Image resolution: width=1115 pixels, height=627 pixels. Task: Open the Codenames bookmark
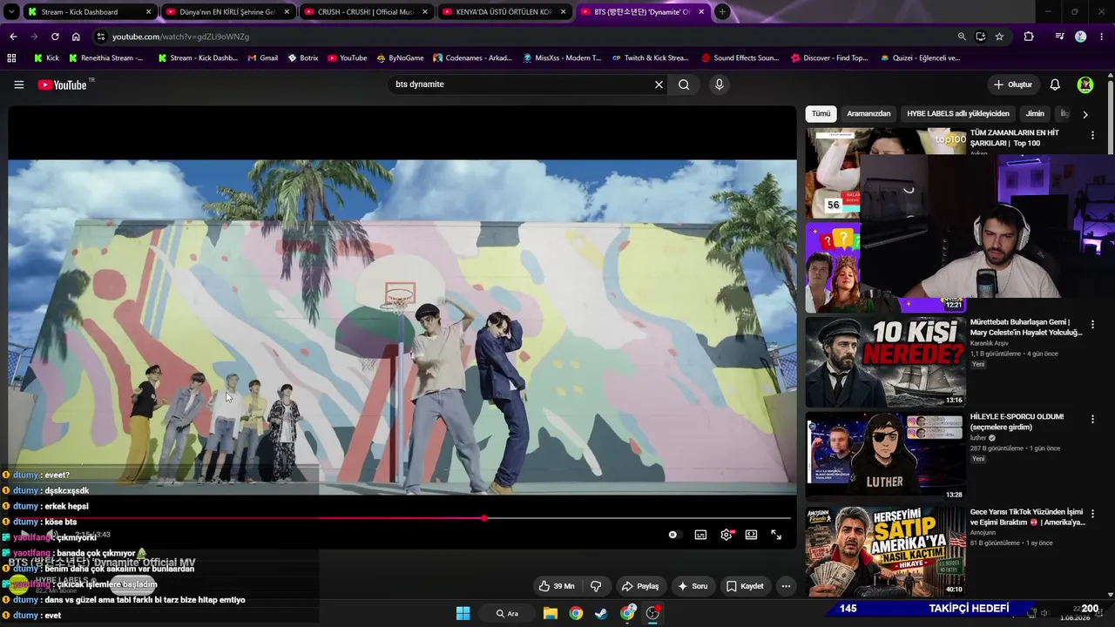[x=472, y=58]
